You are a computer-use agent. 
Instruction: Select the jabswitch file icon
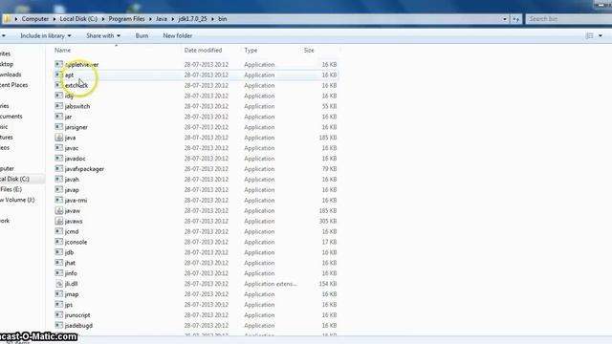click(x=59, y=106)
